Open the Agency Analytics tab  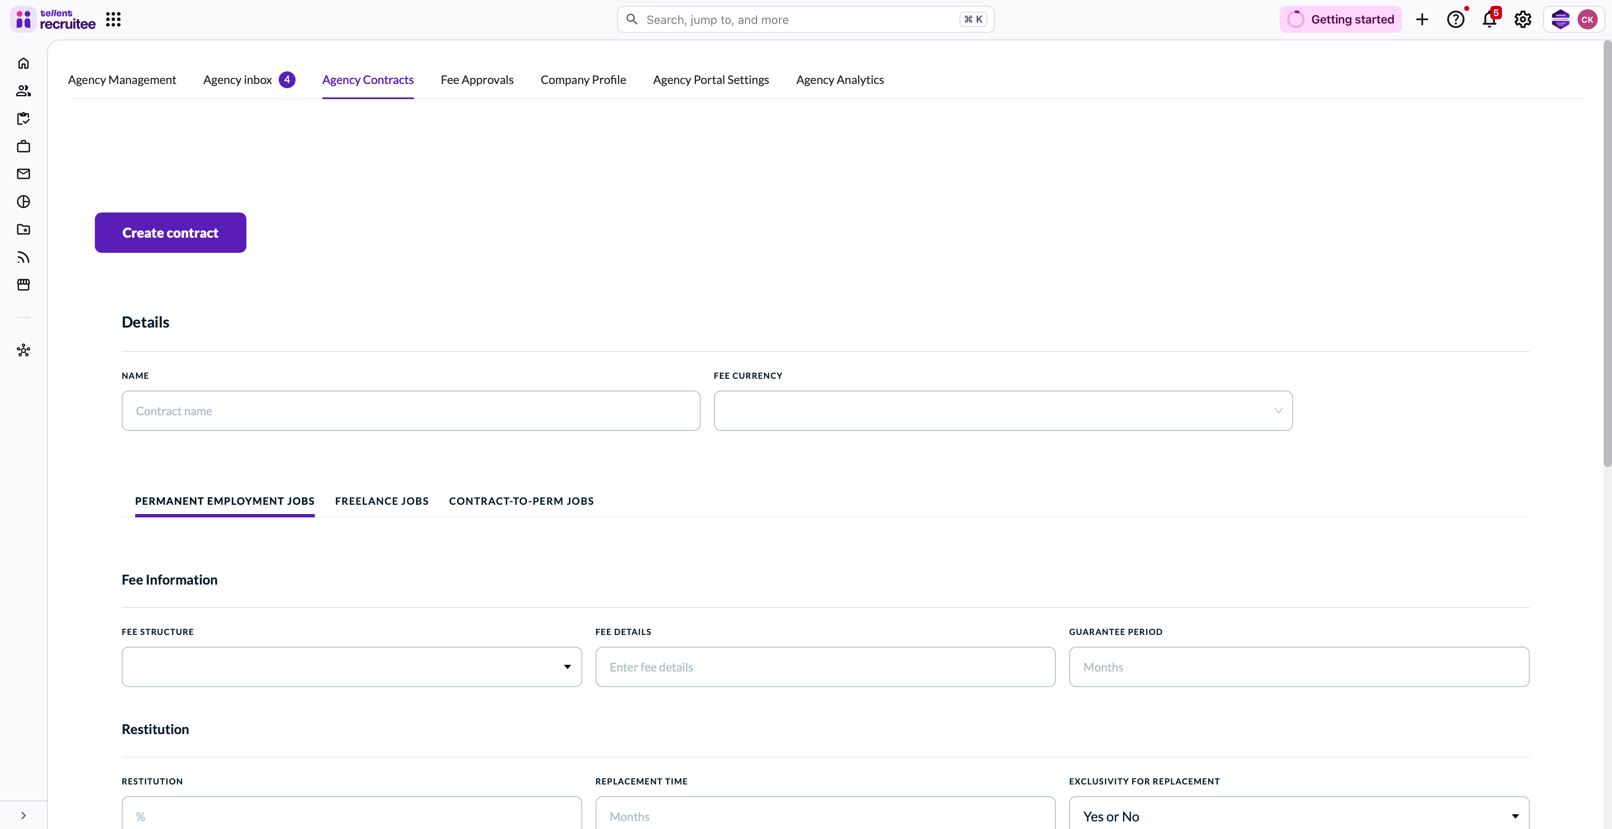tap(840, 80)
